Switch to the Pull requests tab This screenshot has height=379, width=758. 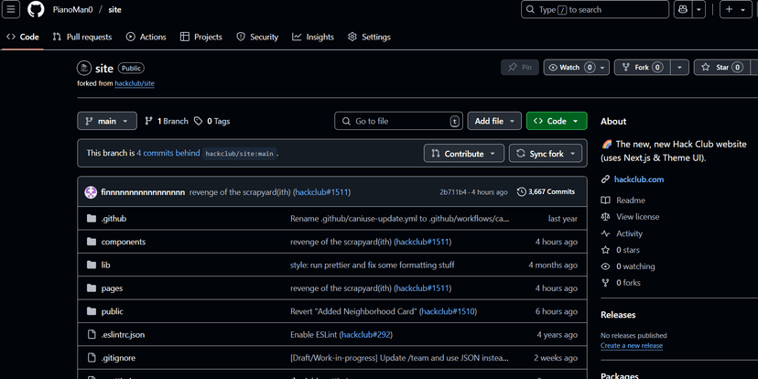pos(82,37)
